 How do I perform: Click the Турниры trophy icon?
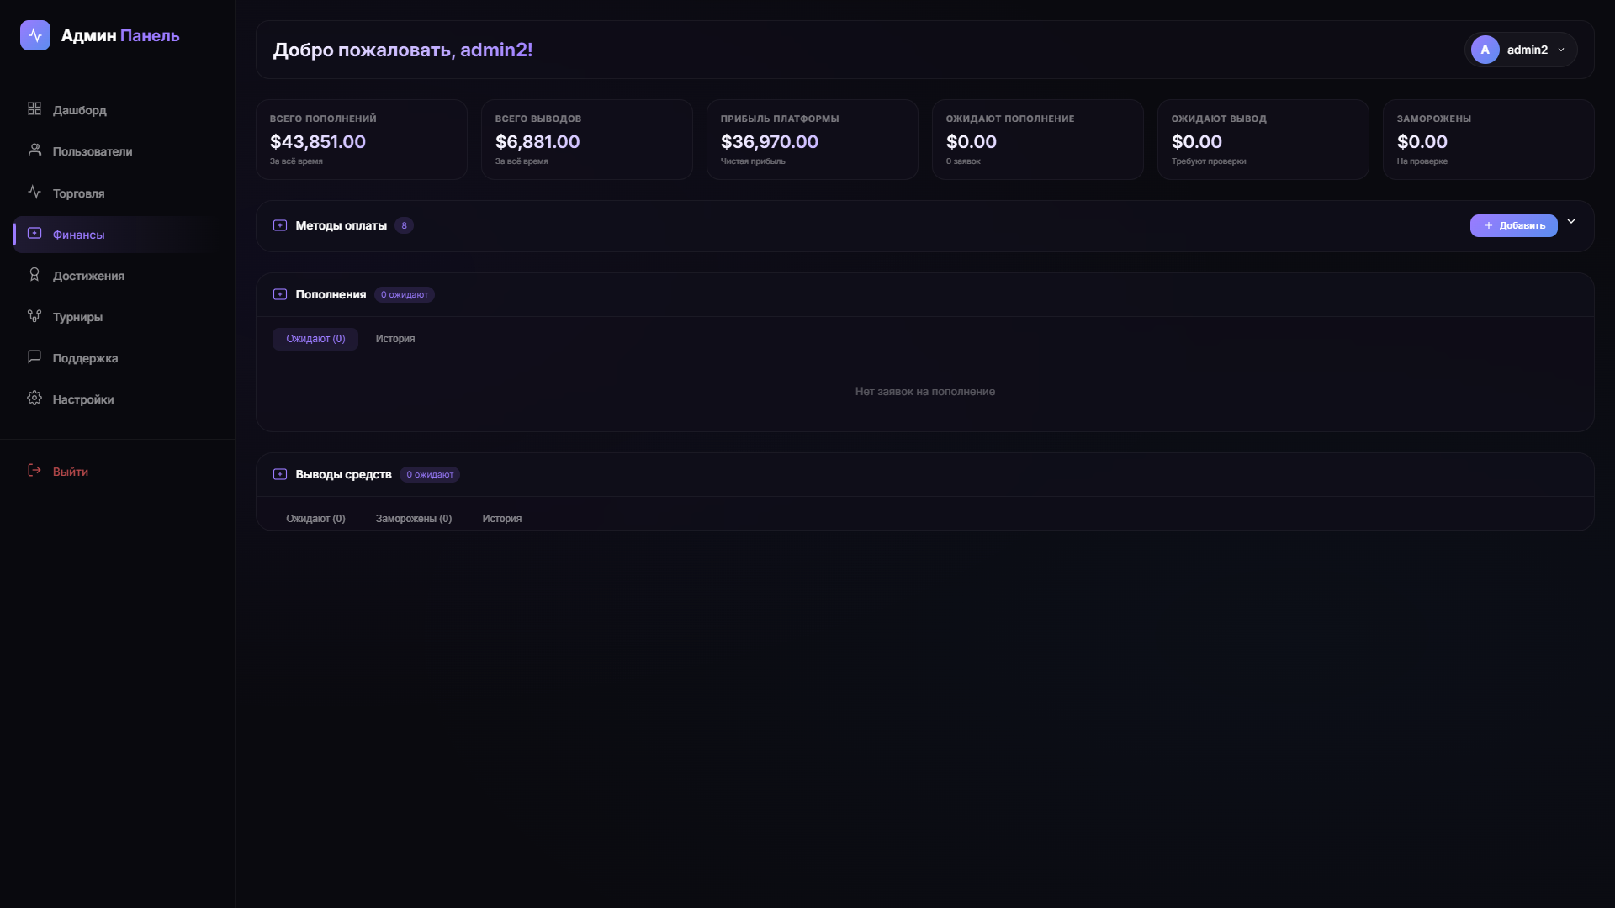coord(34,316)
